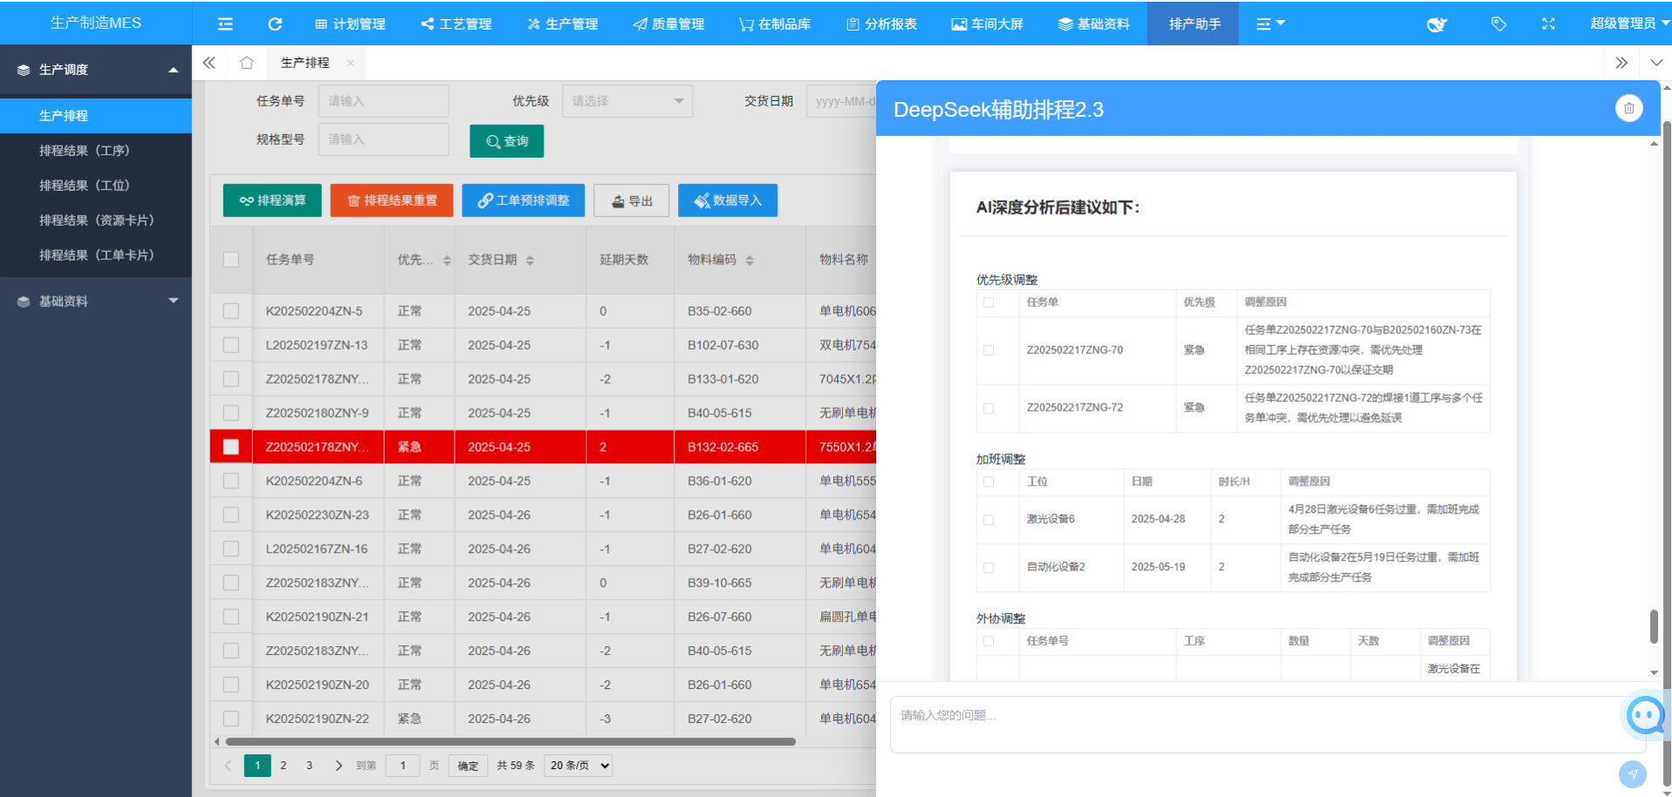The image size is (1672, 797).
Task: Click the trash icon in DeepSeek panel
Action: pyautogui.click(x=1628, y=108)
